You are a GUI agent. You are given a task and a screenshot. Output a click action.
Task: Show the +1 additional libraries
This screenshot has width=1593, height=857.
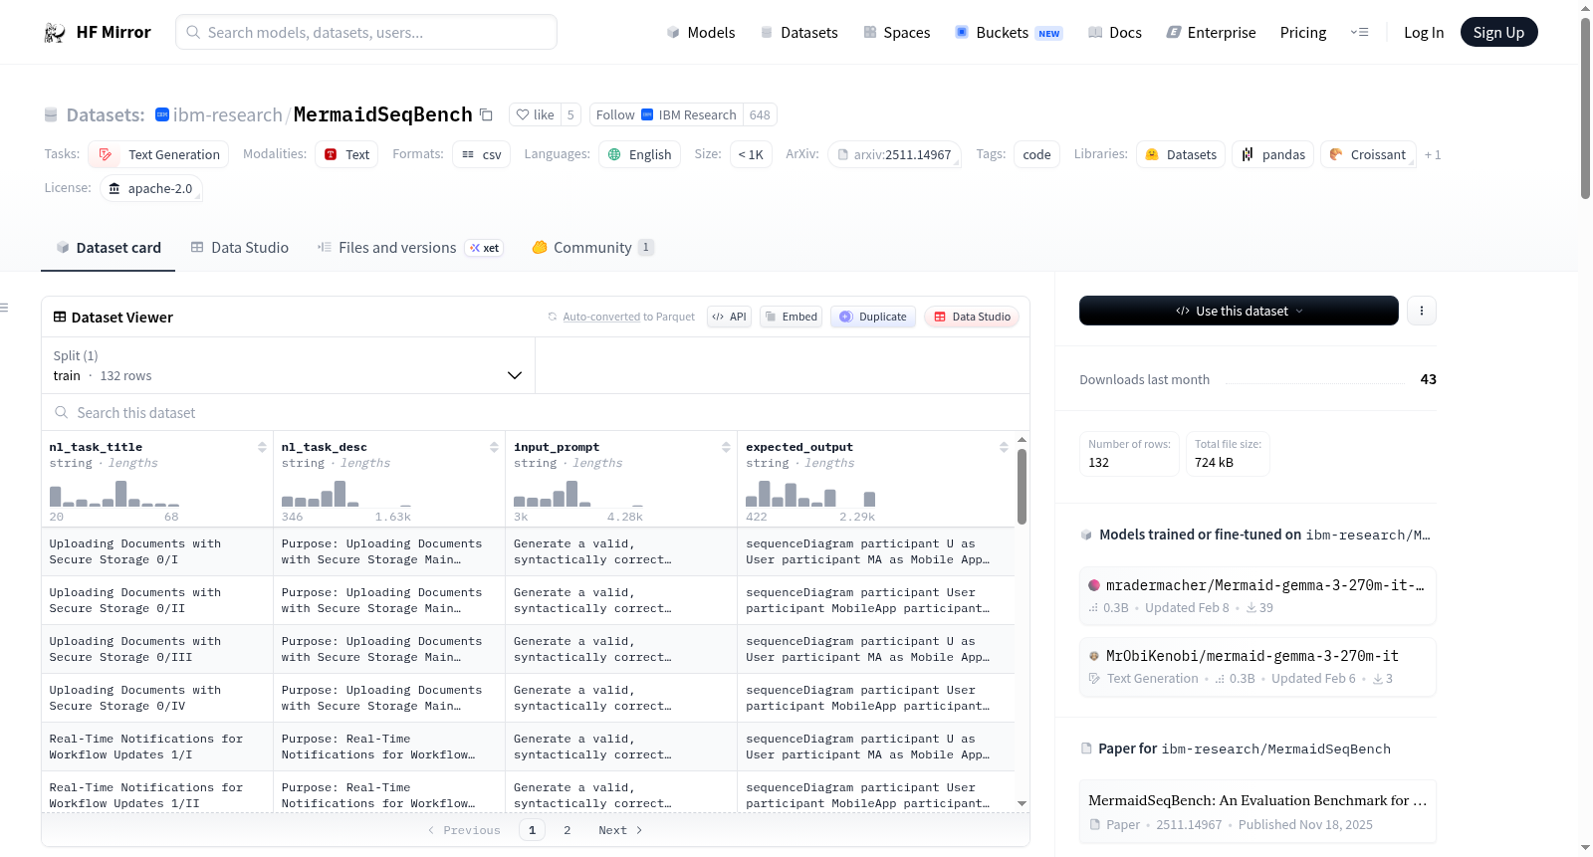click(x=1433, y=154)
